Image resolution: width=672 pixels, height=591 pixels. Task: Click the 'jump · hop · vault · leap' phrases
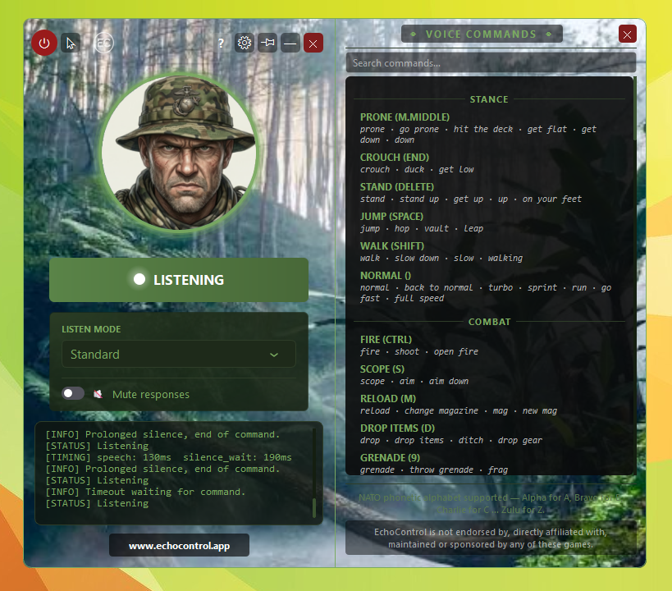tap(422, 228)
